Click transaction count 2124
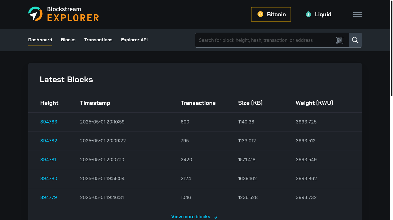 tap(186, 178)
